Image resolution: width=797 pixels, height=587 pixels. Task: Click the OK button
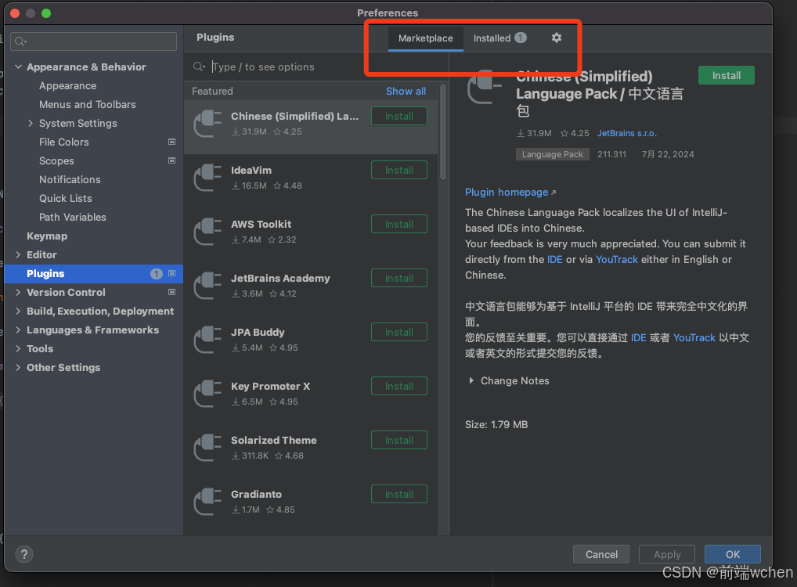733,554
